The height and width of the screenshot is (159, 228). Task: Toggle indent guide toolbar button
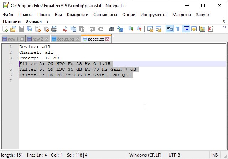tap(186, 29)
